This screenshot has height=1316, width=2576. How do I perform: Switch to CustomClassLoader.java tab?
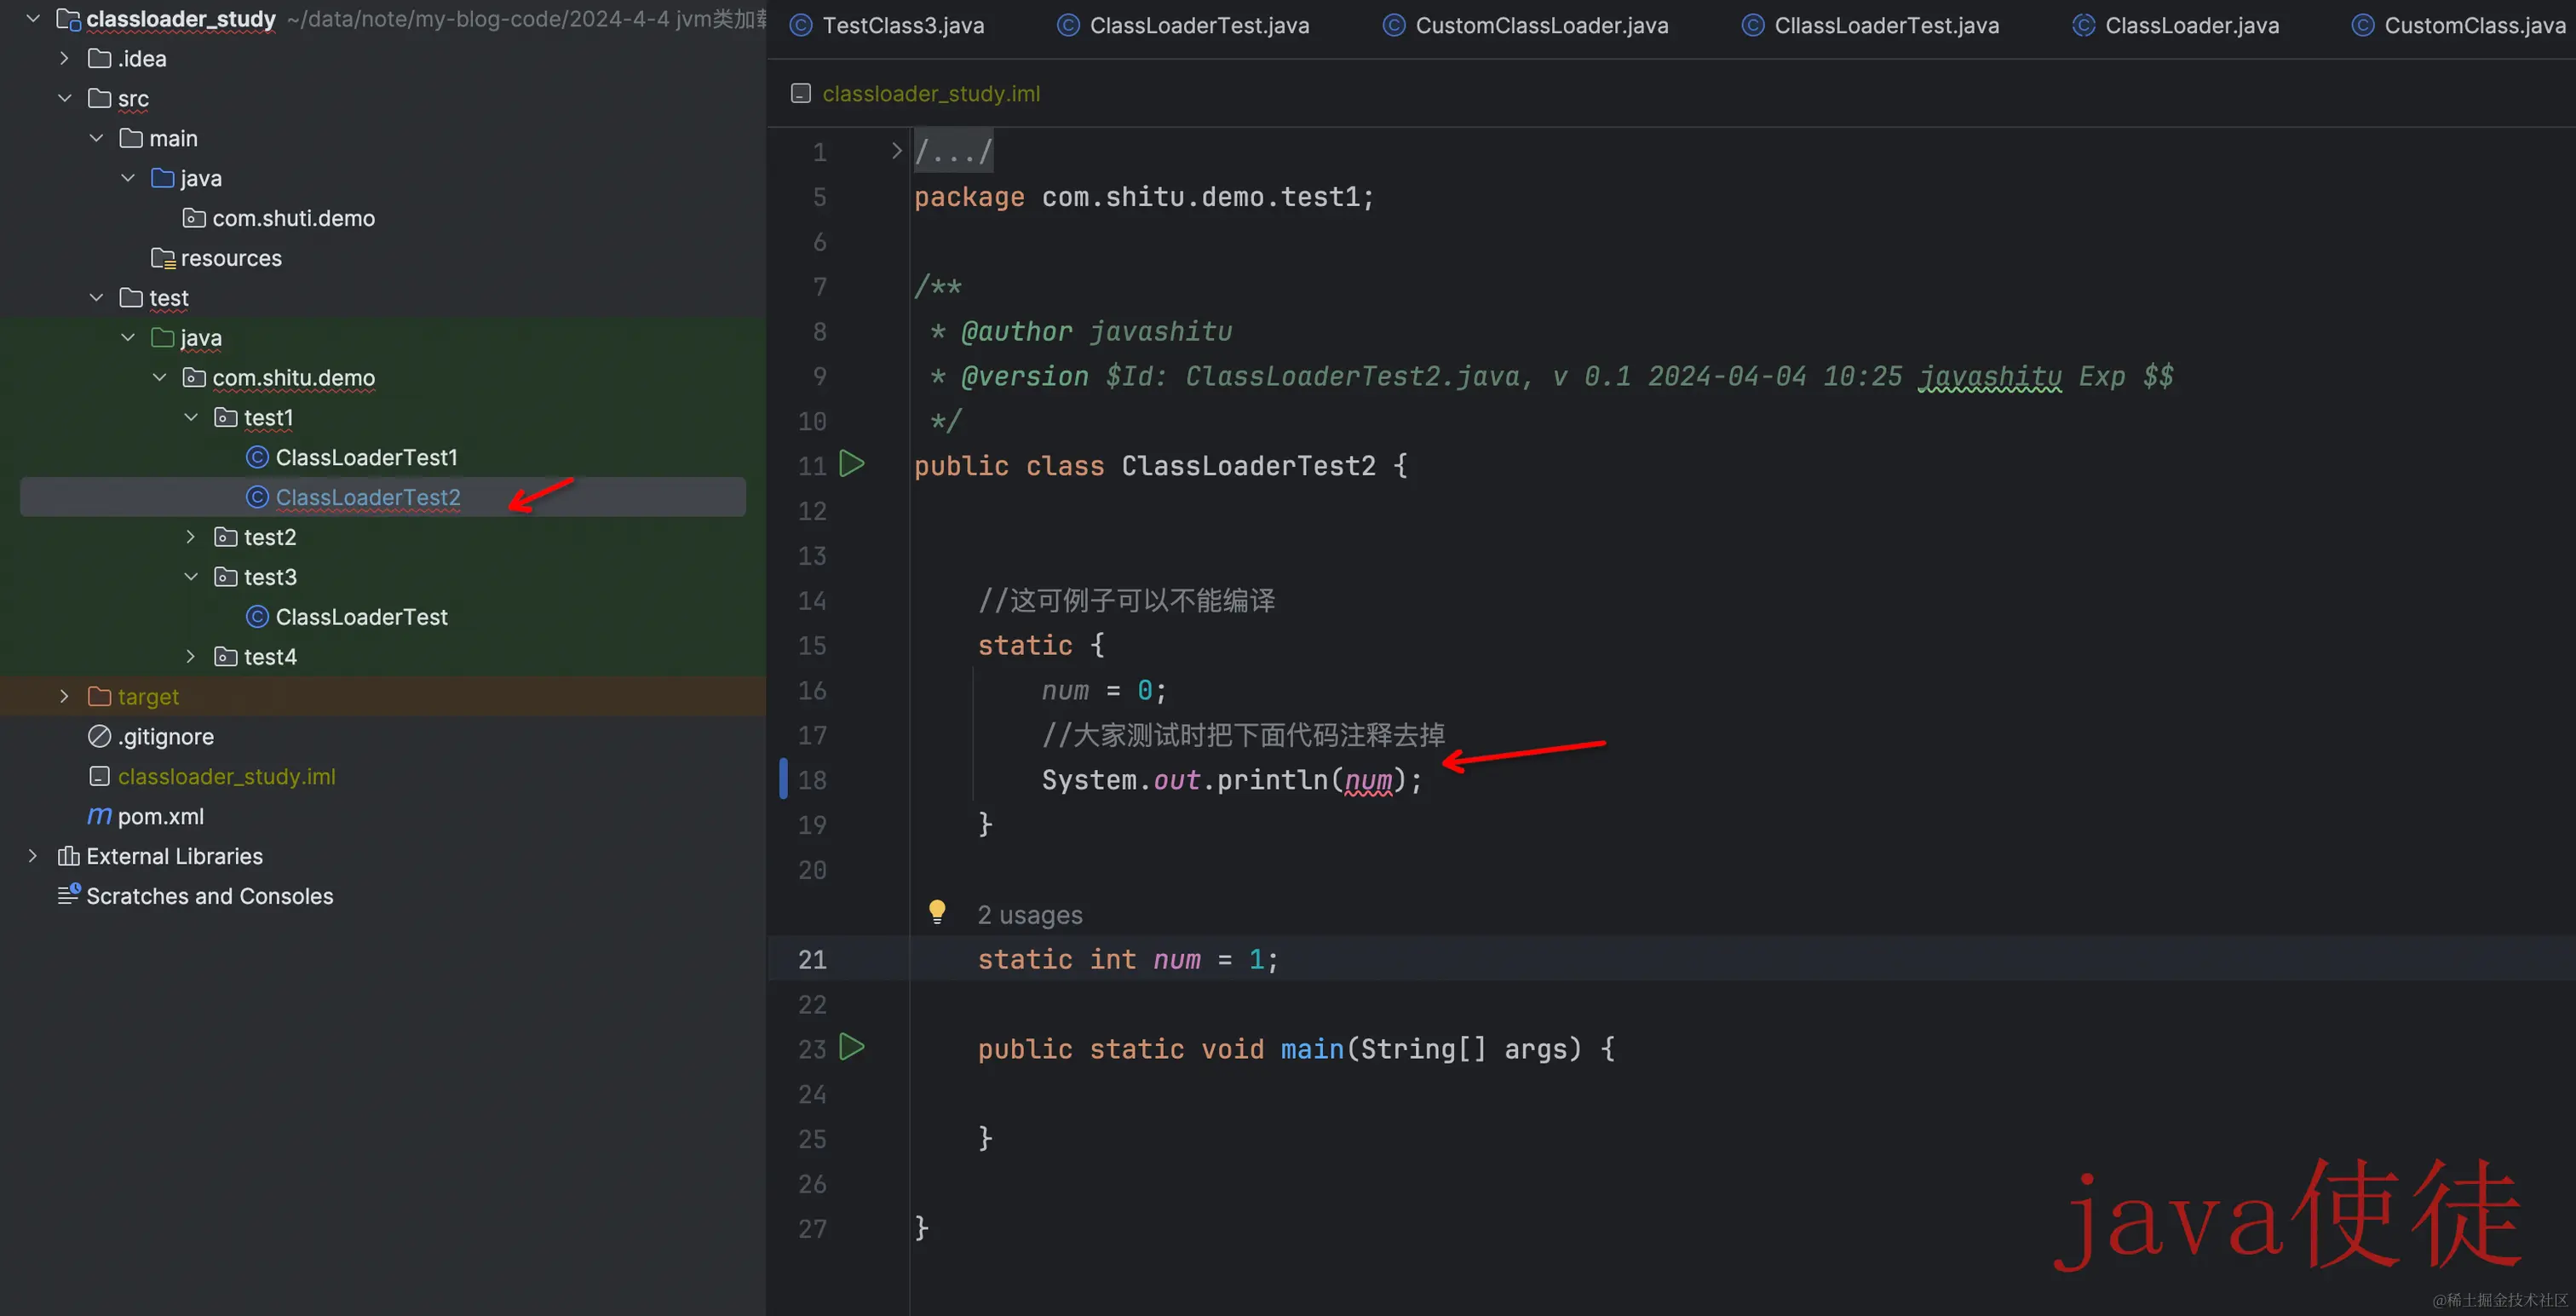(x=1525, y=25)
